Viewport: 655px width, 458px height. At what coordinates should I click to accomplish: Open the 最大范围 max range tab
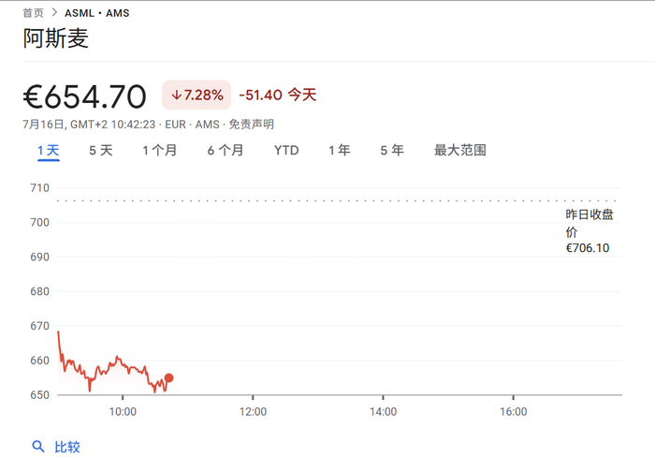(x=460, y=150)
